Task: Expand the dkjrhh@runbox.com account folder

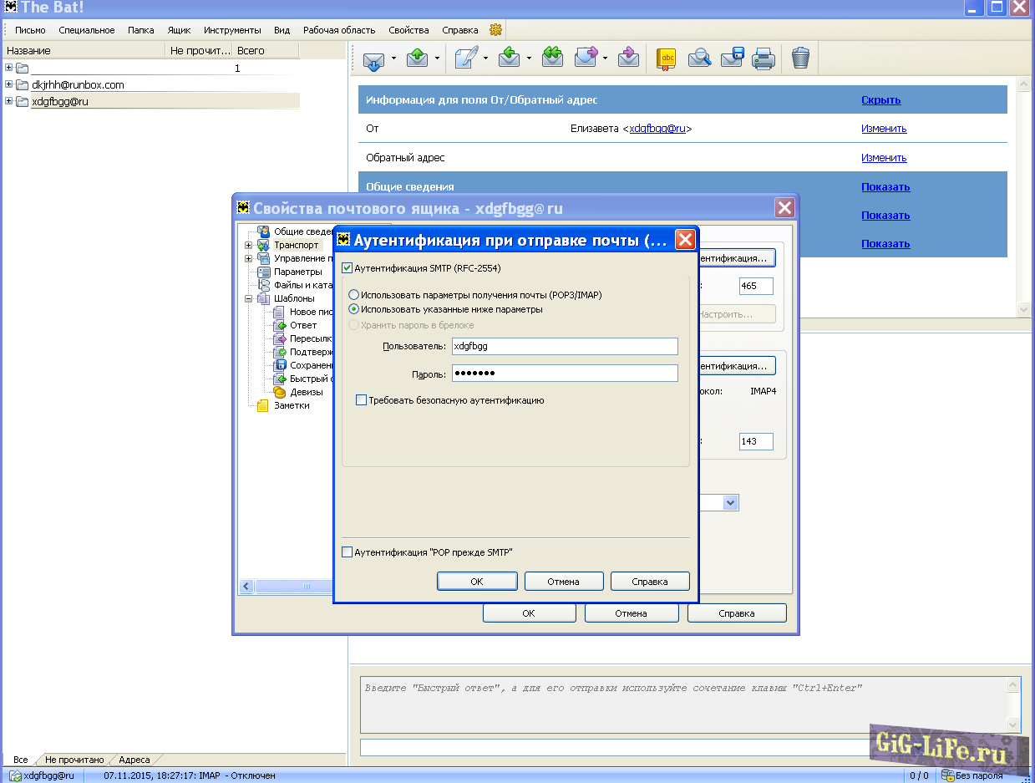Action: [x=9, y=84]
